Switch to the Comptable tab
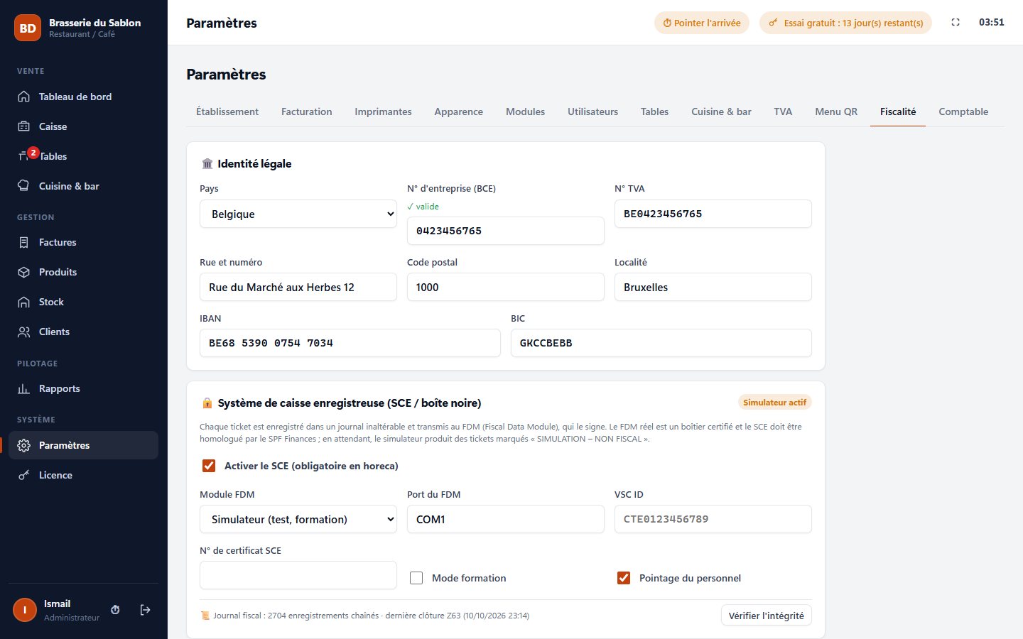 click(x=963, y=111)
